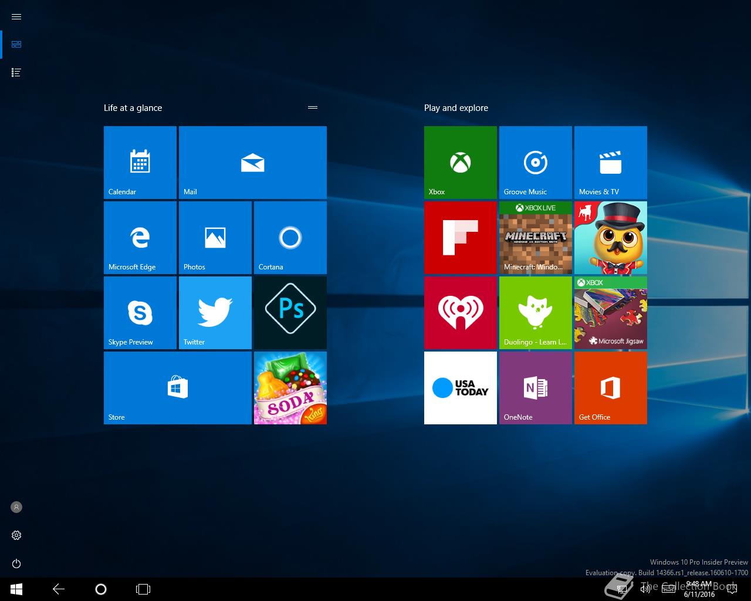
Task: Open the clock showing 9:48 AM
Action: [699, 589]
